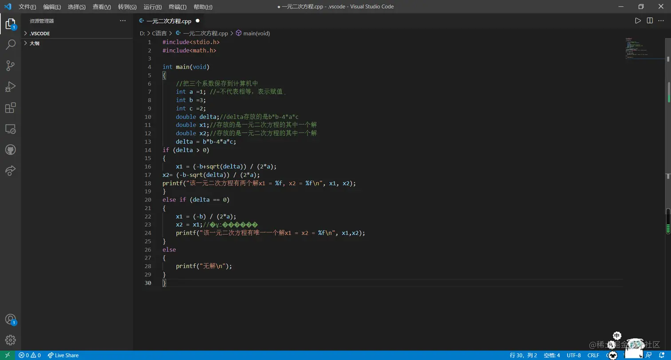Viewport: 671px width, 360px height.
Task: Open the 转到(G) menu
Action: 127,7
